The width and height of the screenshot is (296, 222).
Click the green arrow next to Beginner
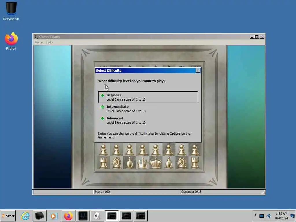(x=102, y=95)
